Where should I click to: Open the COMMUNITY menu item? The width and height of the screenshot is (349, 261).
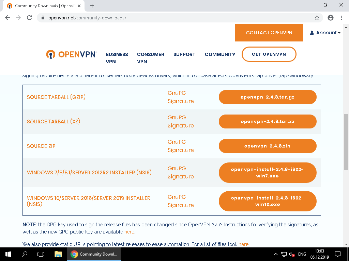point(220,54)
